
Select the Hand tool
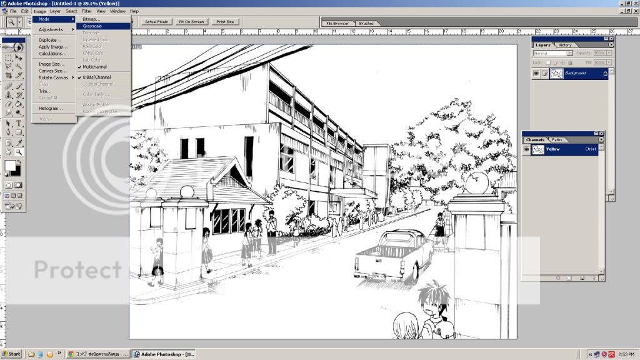[8, 152]
